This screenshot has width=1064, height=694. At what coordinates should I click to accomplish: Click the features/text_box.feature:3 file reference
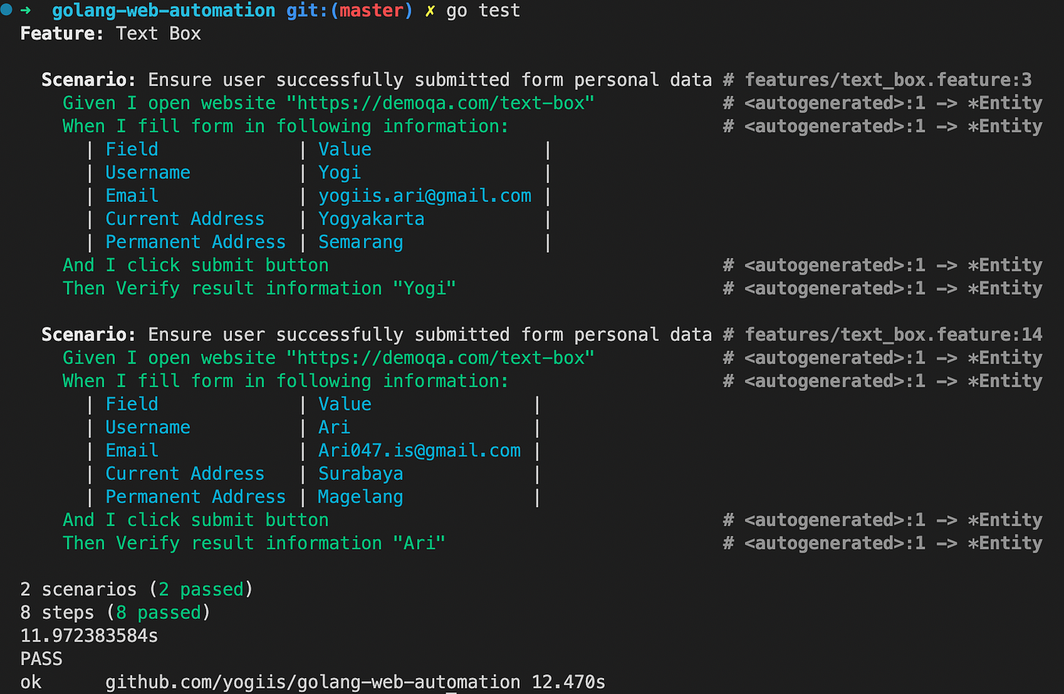click(x=888, y=80)
